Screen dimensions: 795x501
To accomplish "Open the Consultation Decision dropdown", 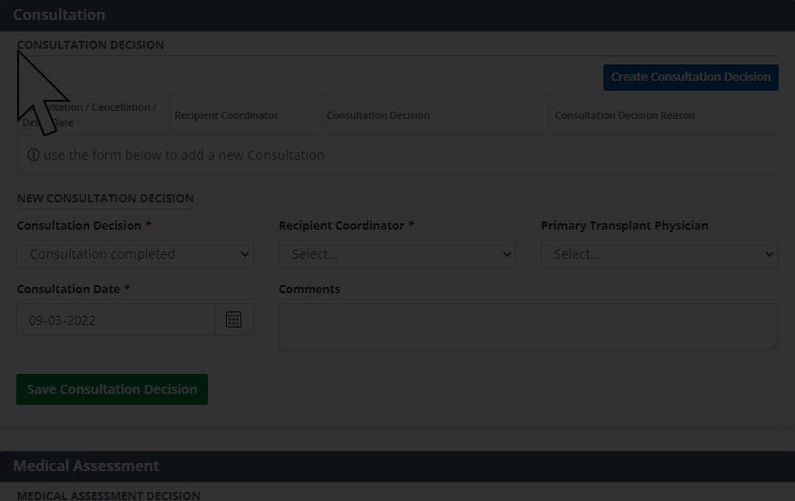I will pos(135,254).
